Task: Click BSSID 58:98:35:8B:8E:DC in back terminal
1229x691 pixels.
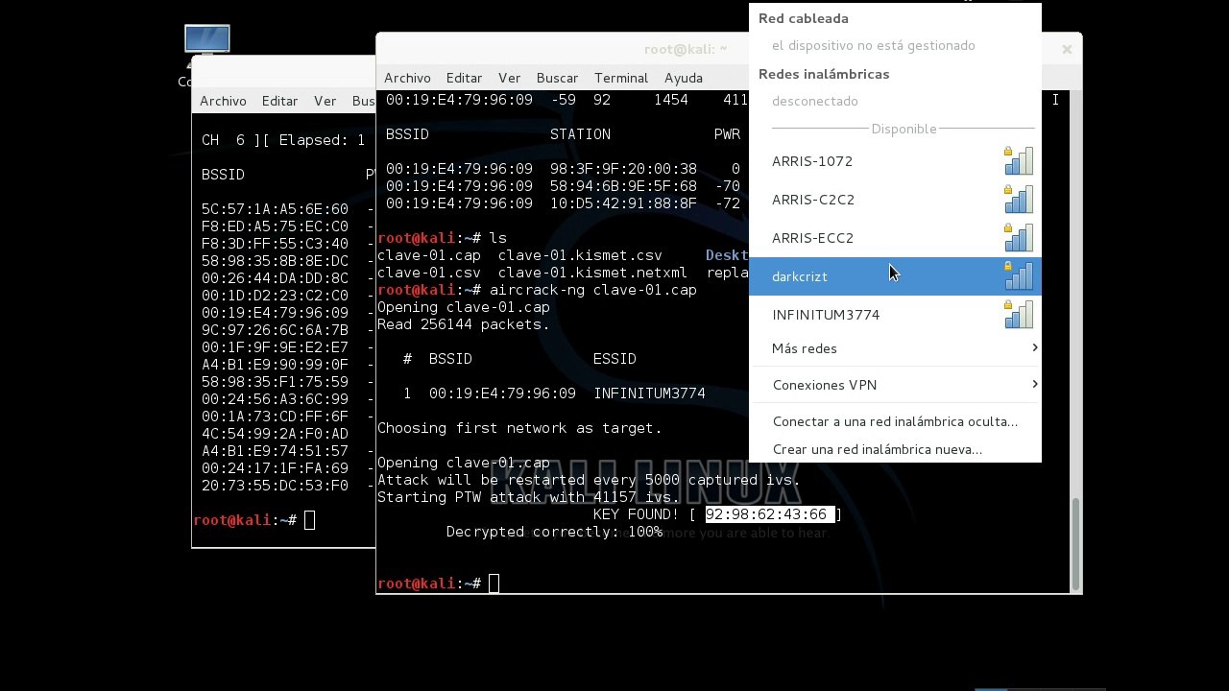Action: [x=275, y=261]
